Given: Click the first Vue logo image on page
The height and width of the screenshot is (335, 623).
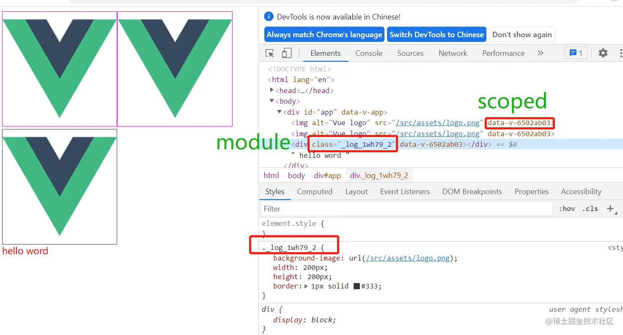Looking at the screenshot, I should [60, 69].
